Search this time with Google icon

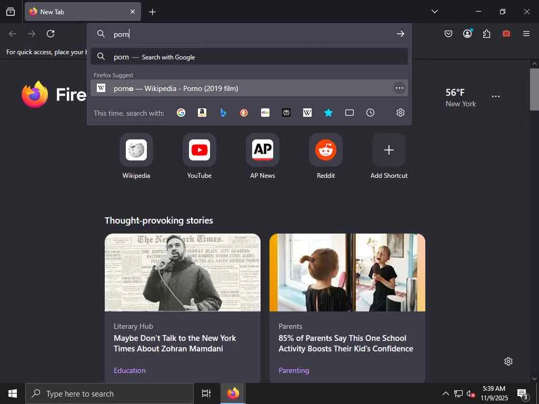click(x=181, y=113)
